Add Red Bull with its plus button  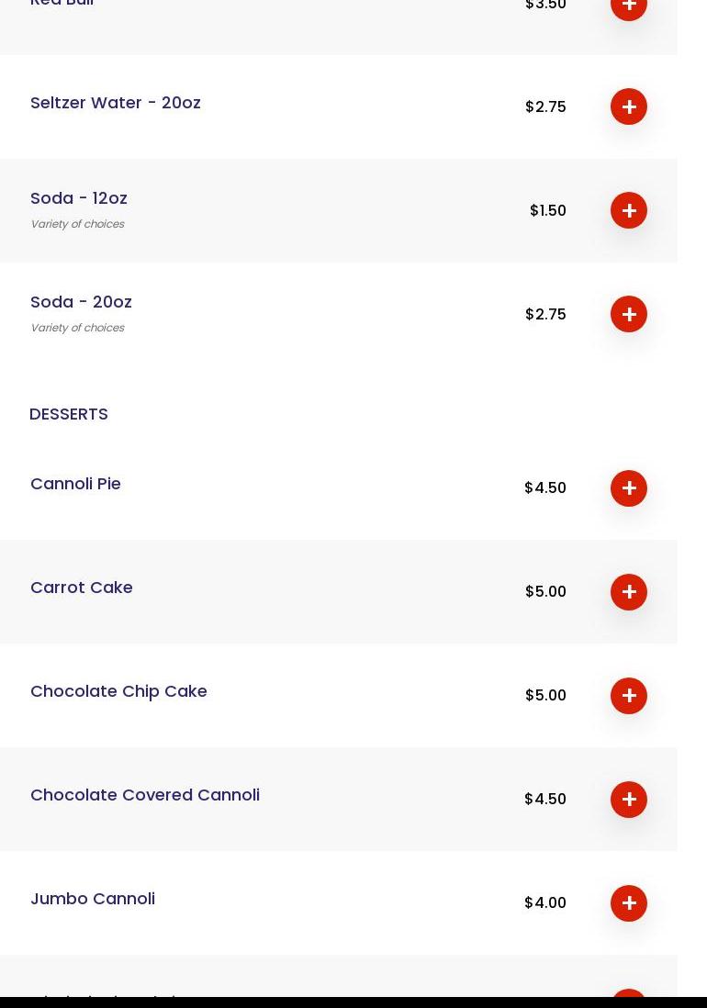pyautogui.click(x=629, y=6)
